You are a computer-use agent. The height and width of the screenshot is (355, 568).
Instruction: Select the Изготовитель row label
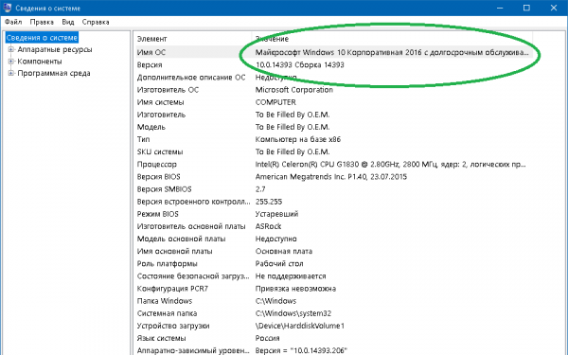(161, 115)
